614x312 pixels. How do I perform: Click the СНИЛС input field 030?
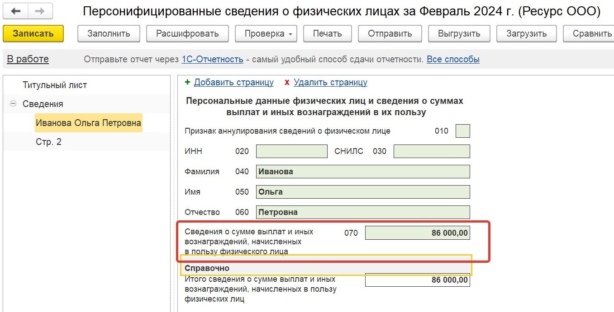pos(431,151)
